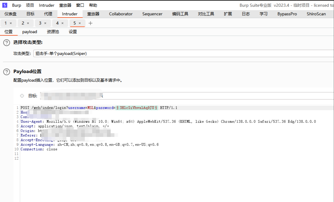Select Intruder attack tab 5

(74, 23)
